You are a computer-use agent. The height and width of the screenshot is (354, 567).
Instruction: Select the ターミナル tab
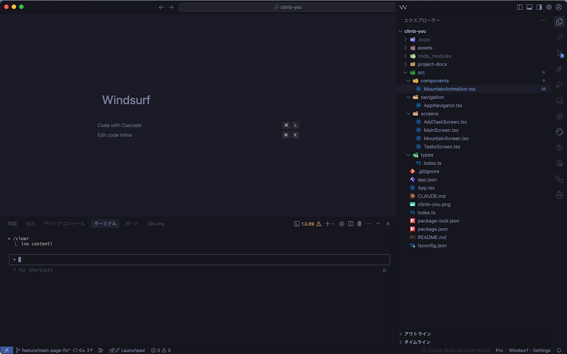105,224
